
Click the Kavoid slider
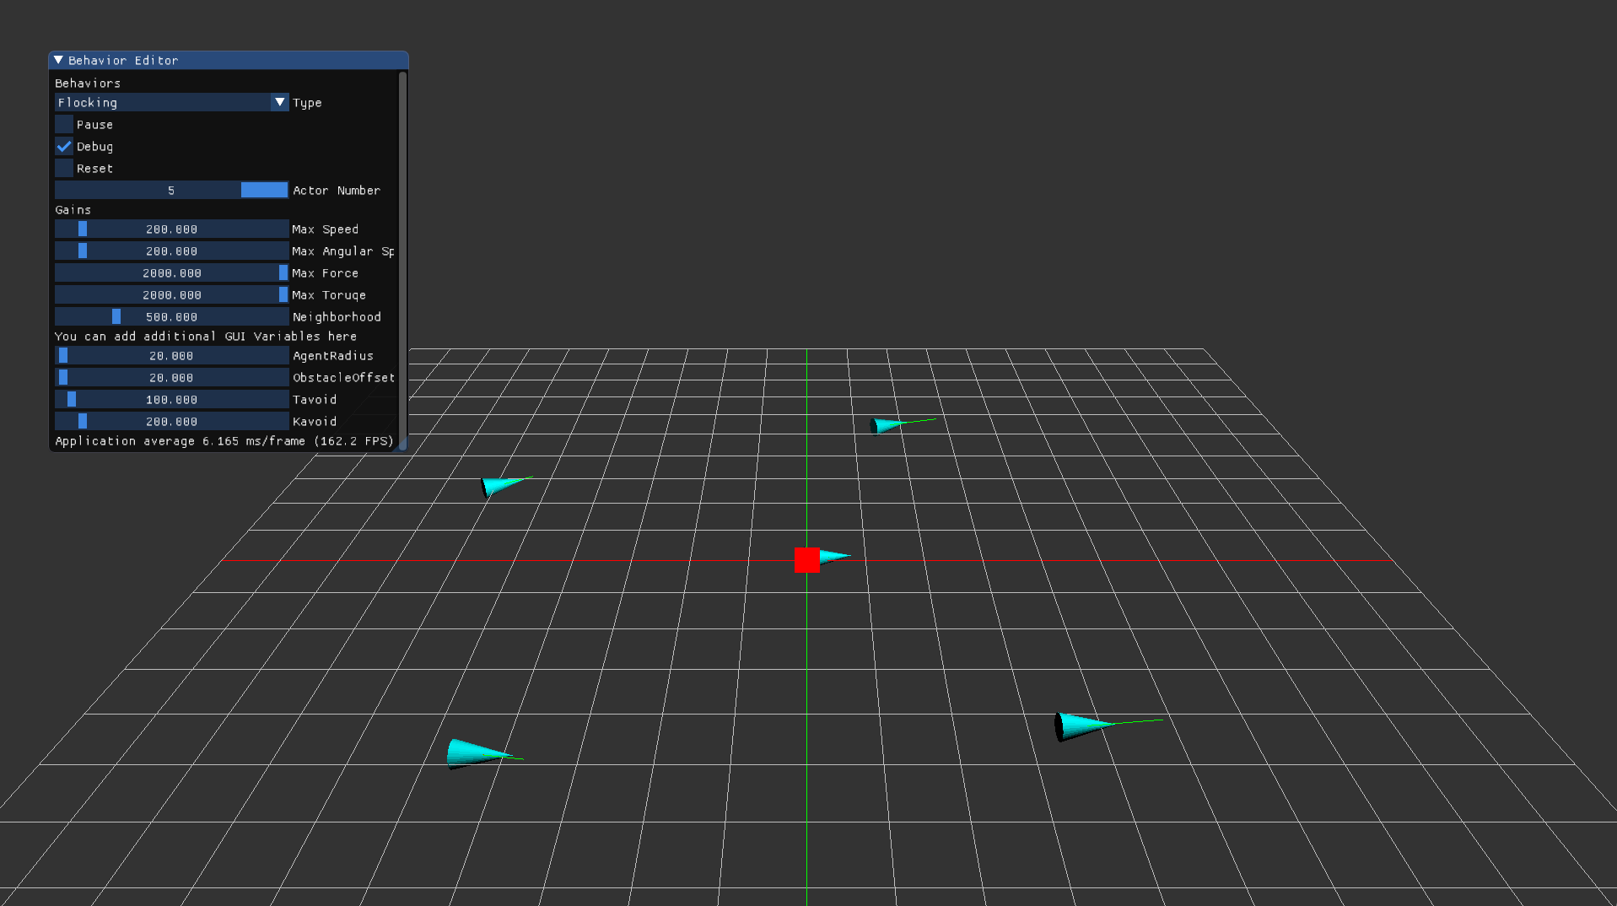[82, 420]
